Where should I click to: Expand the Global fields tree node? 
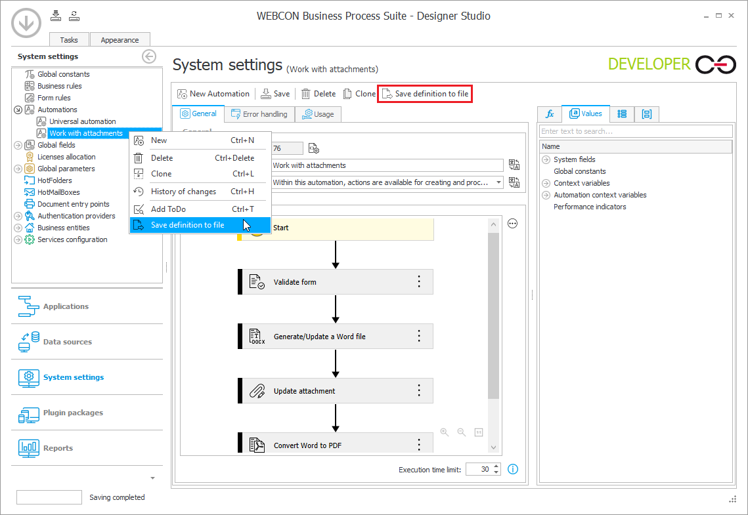coord(18,145)
